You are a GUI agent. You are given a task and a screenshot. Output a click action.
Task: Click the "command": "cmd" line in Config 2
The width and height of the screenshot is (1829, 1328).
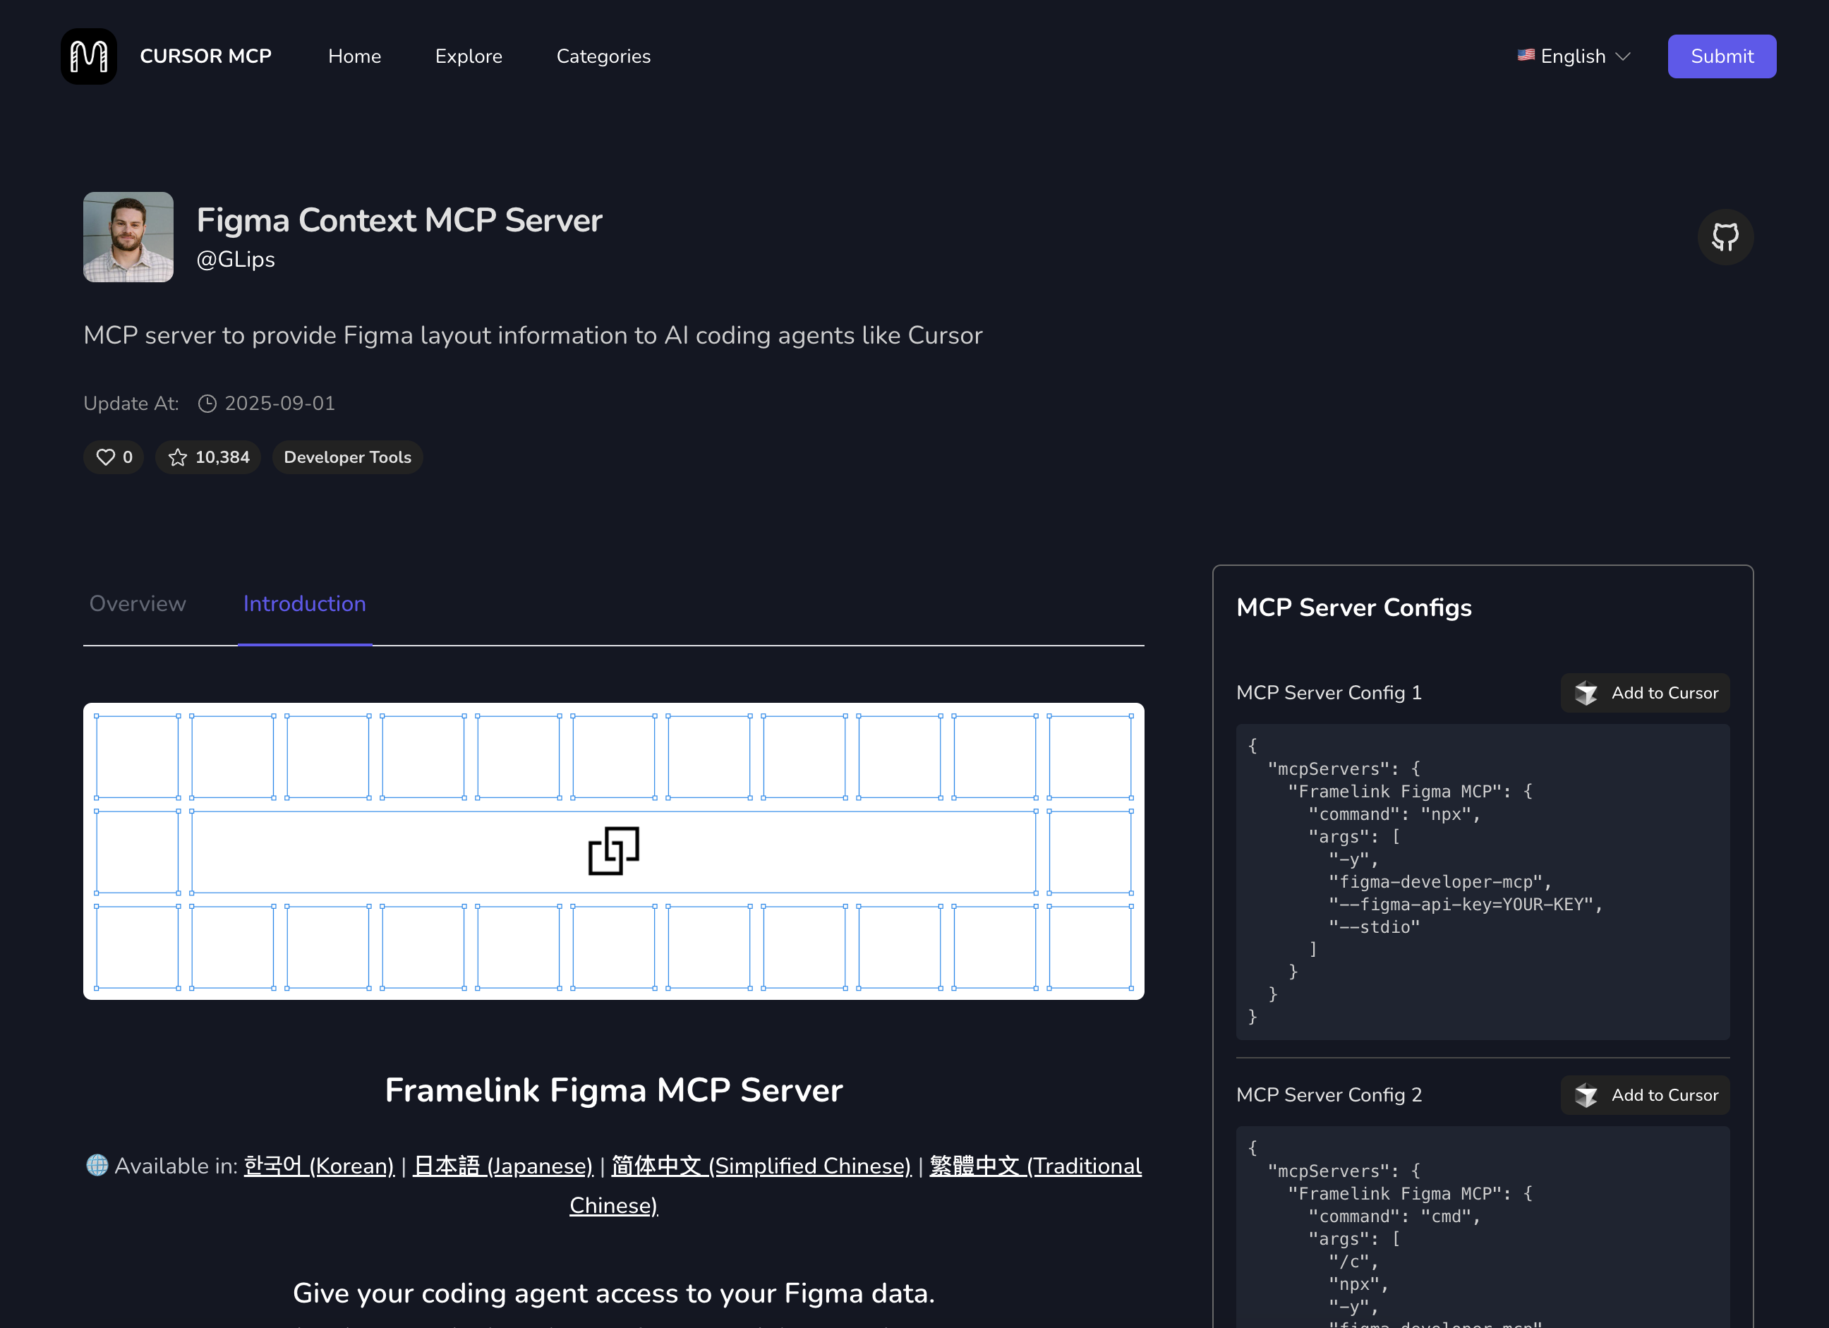pyautogui.click(x=1394, y=1217)
